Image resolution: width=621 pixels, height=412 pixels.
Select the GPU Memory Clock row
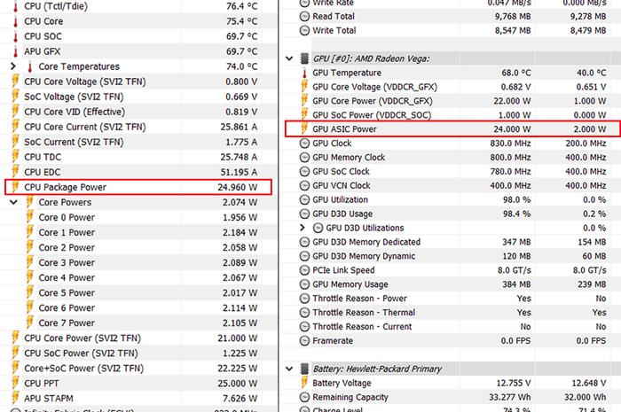452,158
